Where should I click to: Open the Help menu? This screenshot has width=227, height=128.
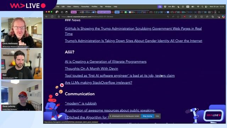tap(115, 7)
